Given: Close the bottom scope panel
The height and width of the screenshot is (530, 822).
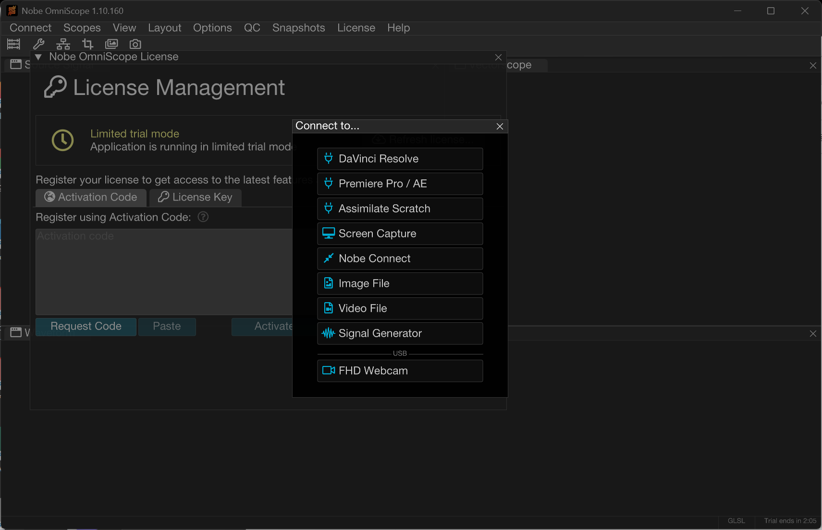Looking at the screenshot, I should (x=813, y=333).
